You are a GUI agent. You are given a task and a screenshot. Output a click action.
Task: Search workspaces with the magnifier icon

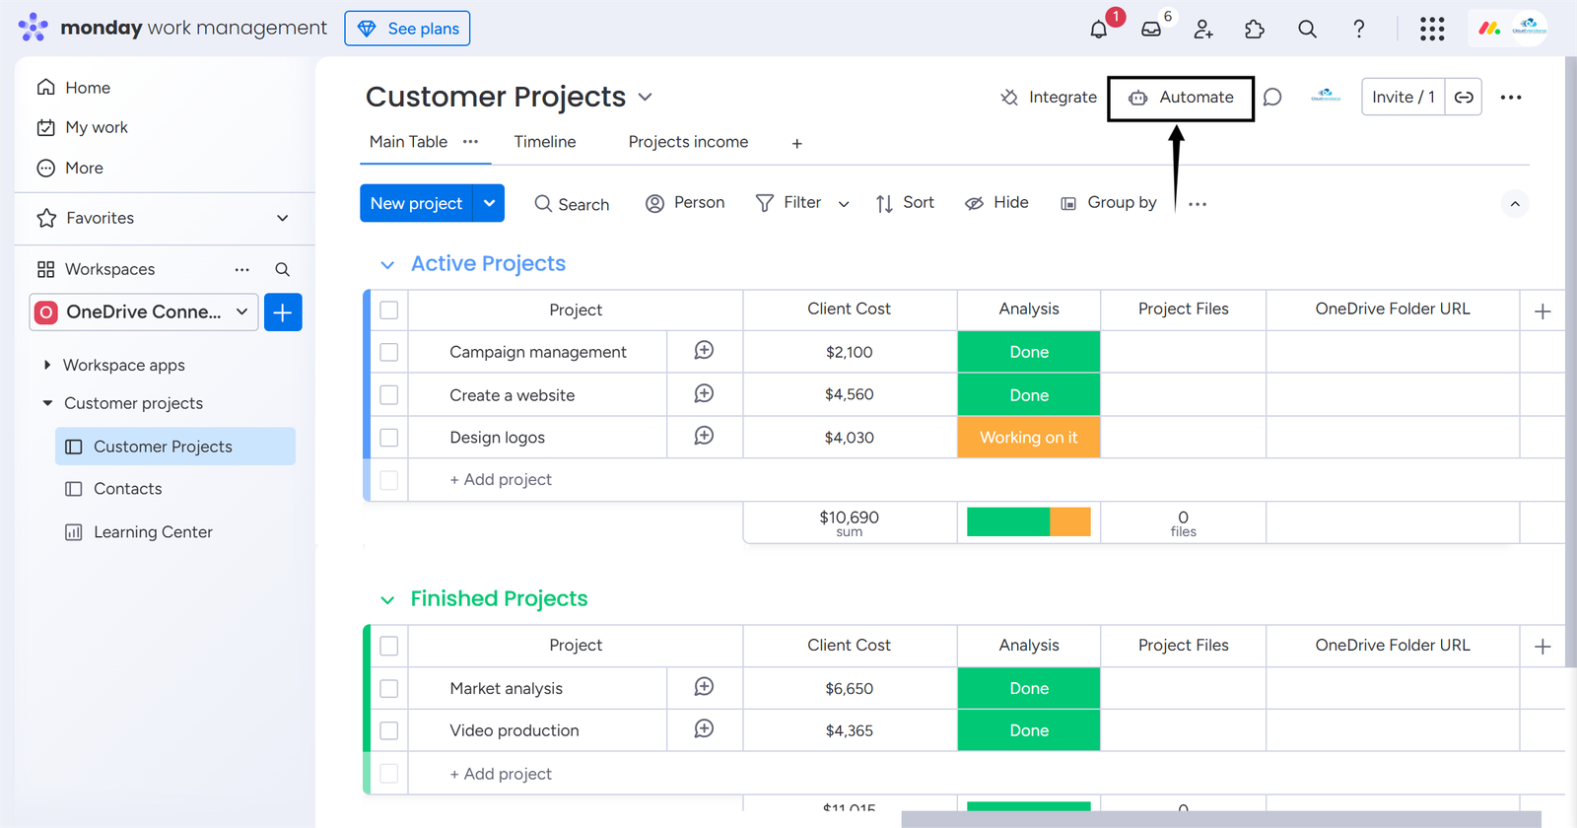point(282,269)
